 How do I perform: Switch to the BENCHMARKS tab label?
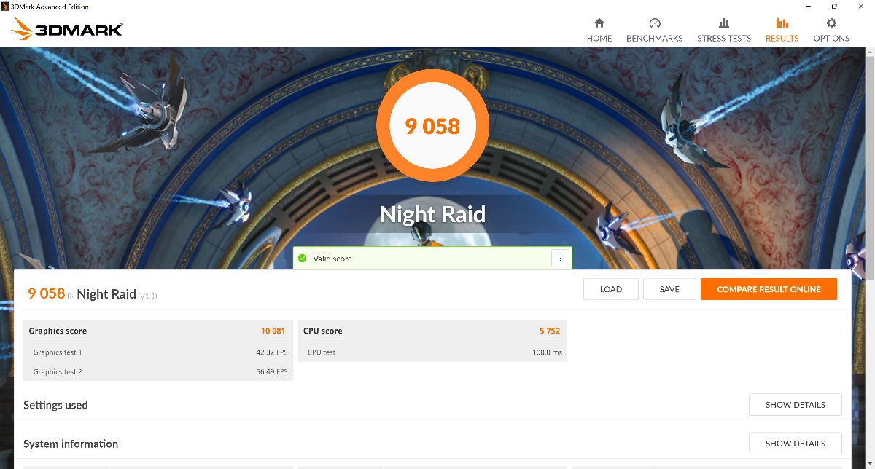[655, 39]
